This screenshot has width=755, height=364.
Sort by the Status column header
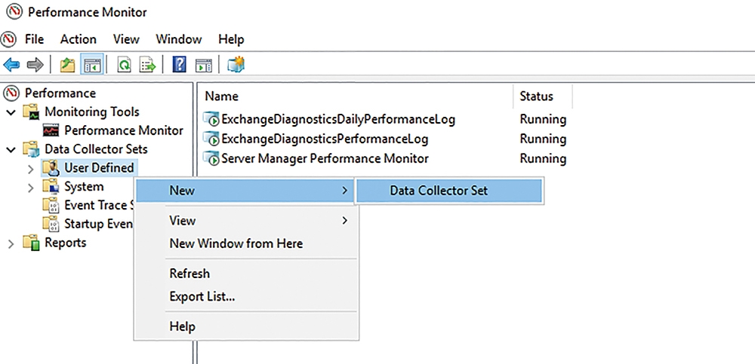pyautogui.click(x=543, y=96)
